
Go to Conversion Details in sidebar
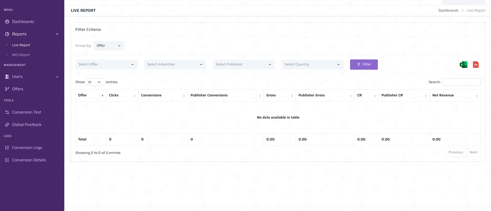click(x=29, y=160)
